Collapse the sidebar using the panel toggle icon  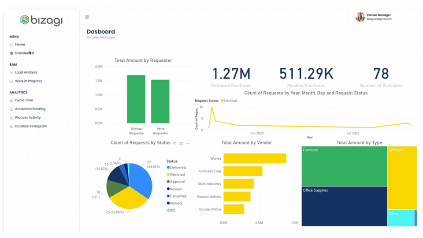[x=87, y=17]
